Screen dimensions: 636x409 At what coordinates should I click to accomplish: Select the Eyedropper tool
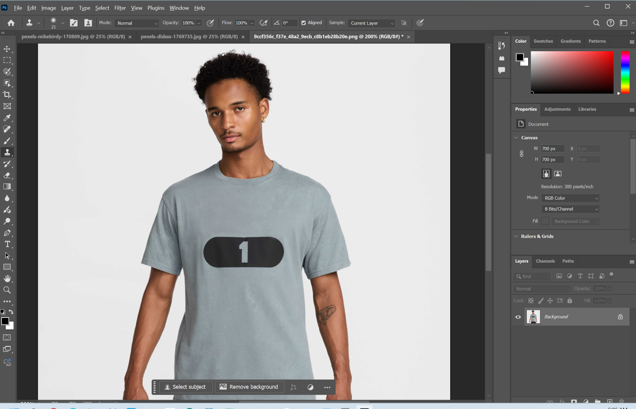click(x=7, y=118)
